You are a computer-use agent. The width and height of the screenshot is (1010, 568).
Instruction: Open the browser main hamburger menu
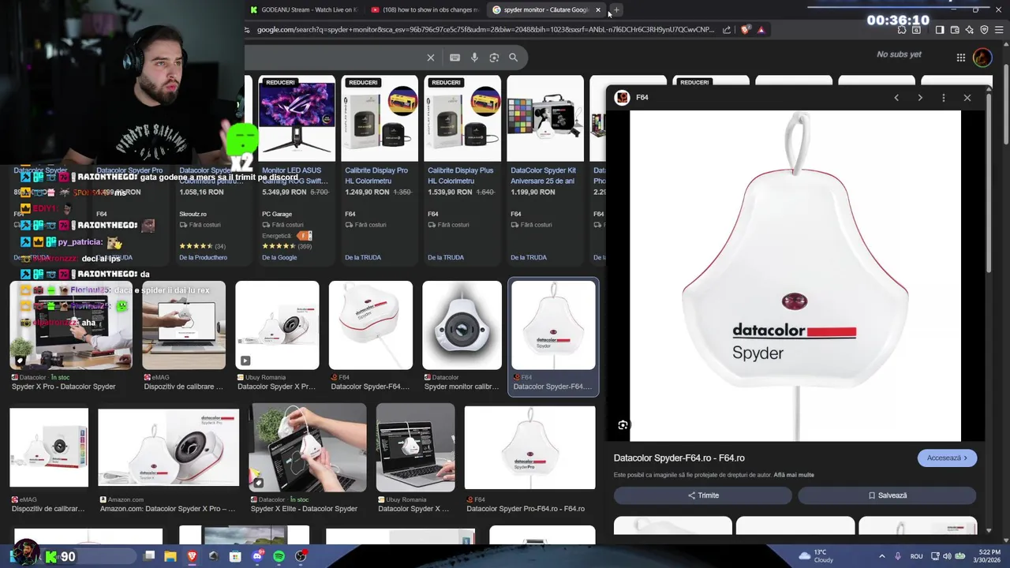[x=999, y=30]
